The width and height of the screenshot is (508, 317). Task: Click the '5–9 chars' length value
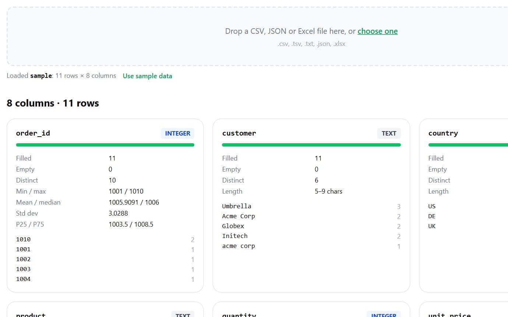[328, 191]
